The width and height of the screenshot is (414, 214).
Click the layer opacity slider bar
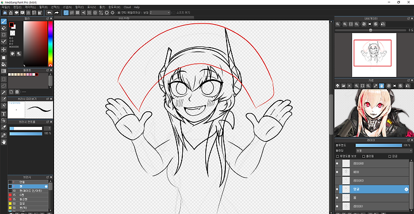click(x=378, y=145)
